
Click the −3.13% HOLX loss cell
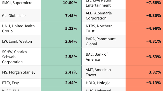pyautogui.click(x=144, y=83)
